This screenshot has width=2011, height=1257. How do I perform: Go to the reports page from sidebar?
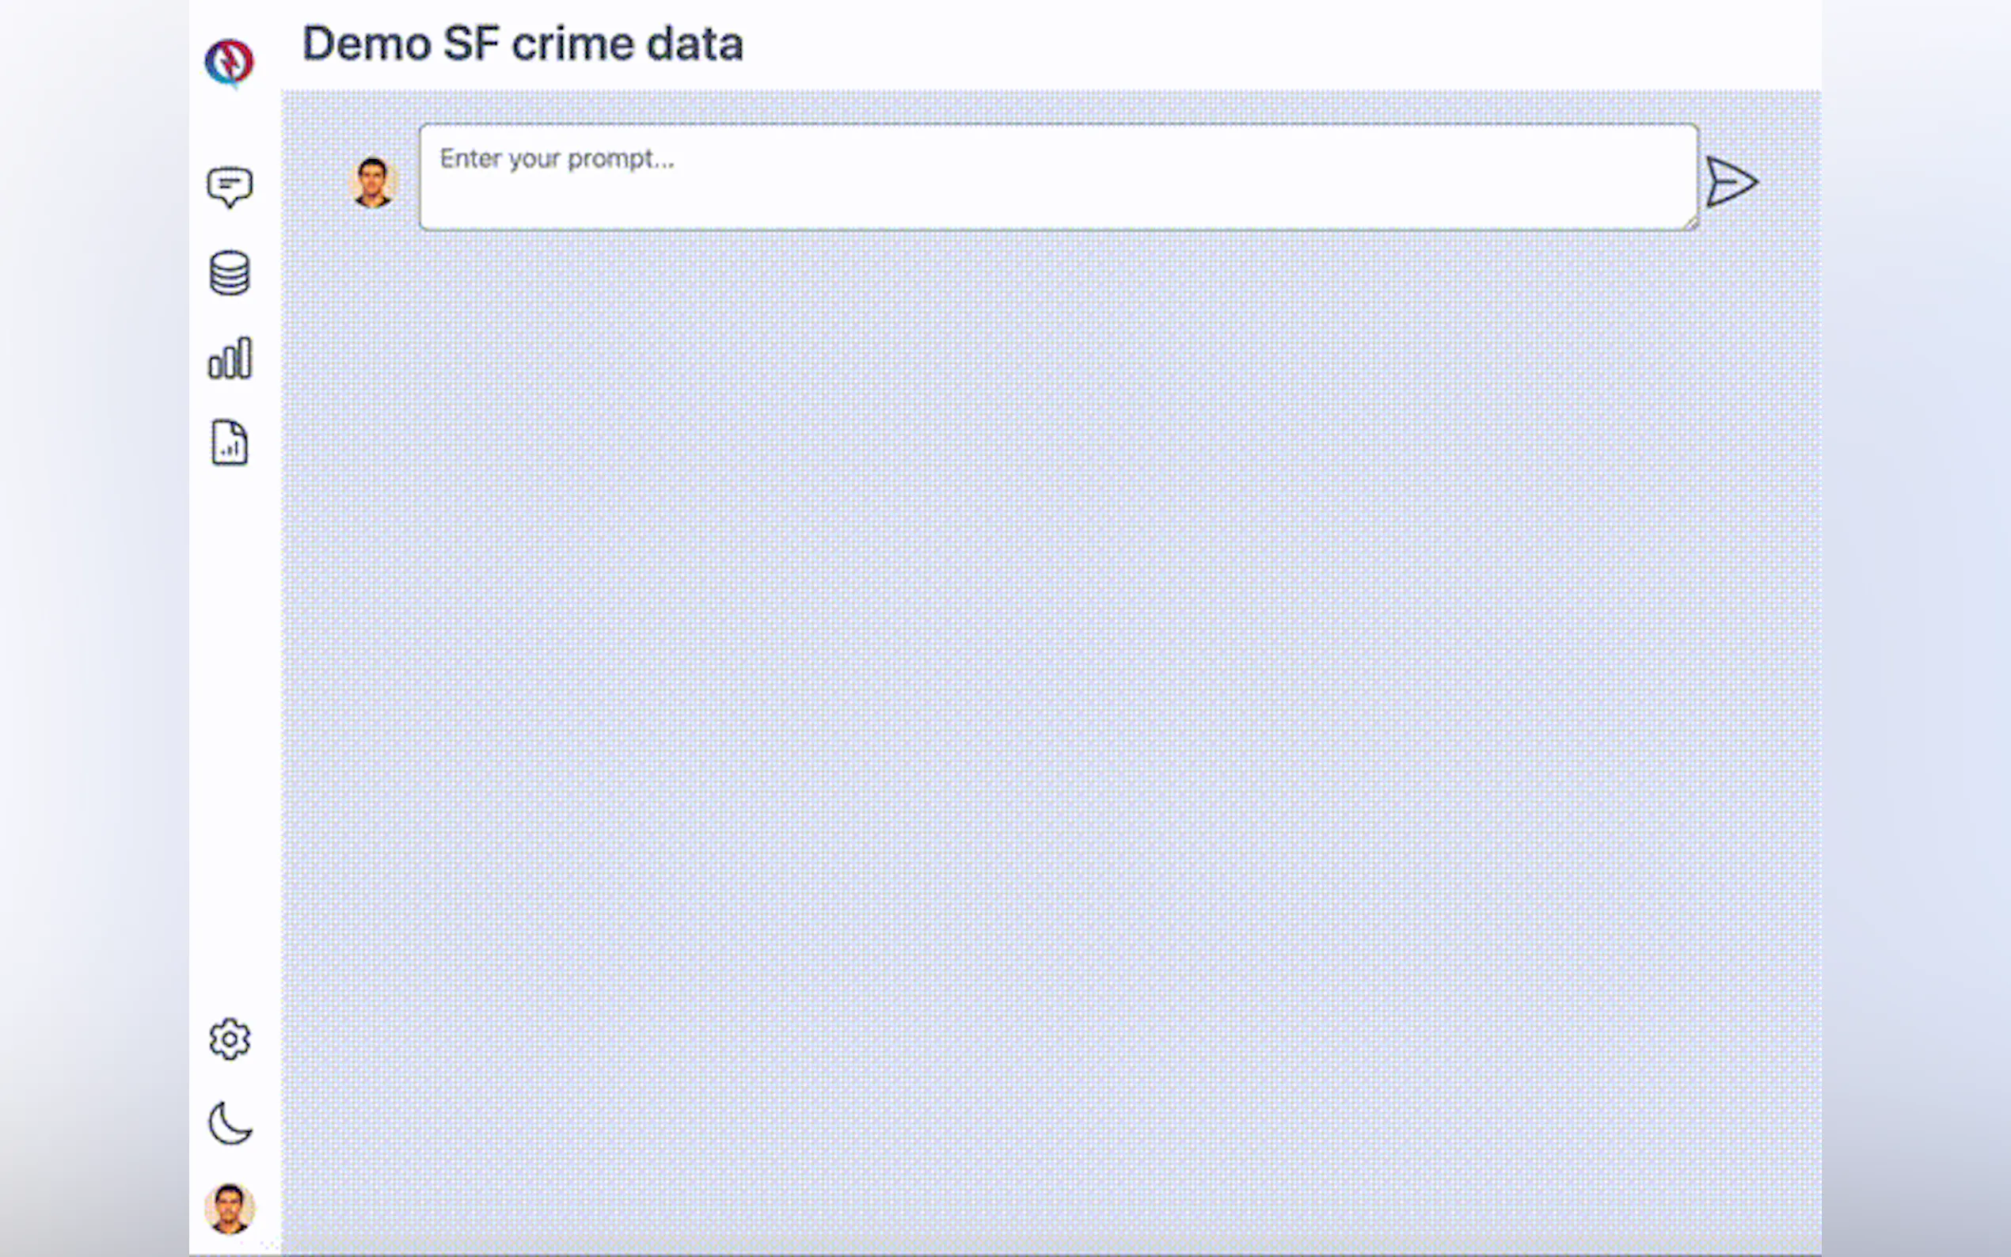pyautogui.click(x=230, y=443)
